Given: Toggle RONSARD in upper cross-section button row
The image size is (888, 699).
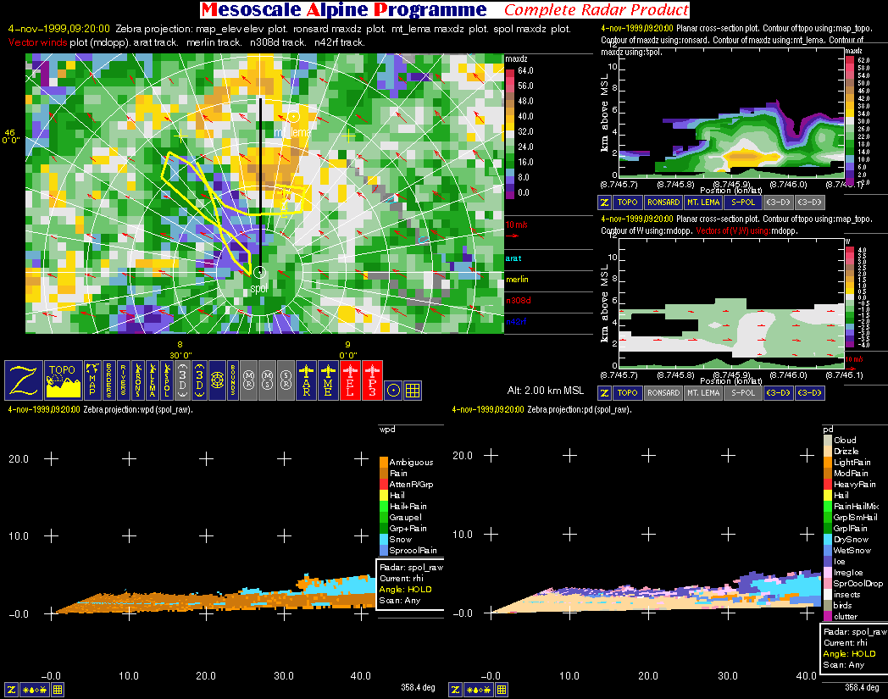Looking at the screenshot, I should [663, 202].
